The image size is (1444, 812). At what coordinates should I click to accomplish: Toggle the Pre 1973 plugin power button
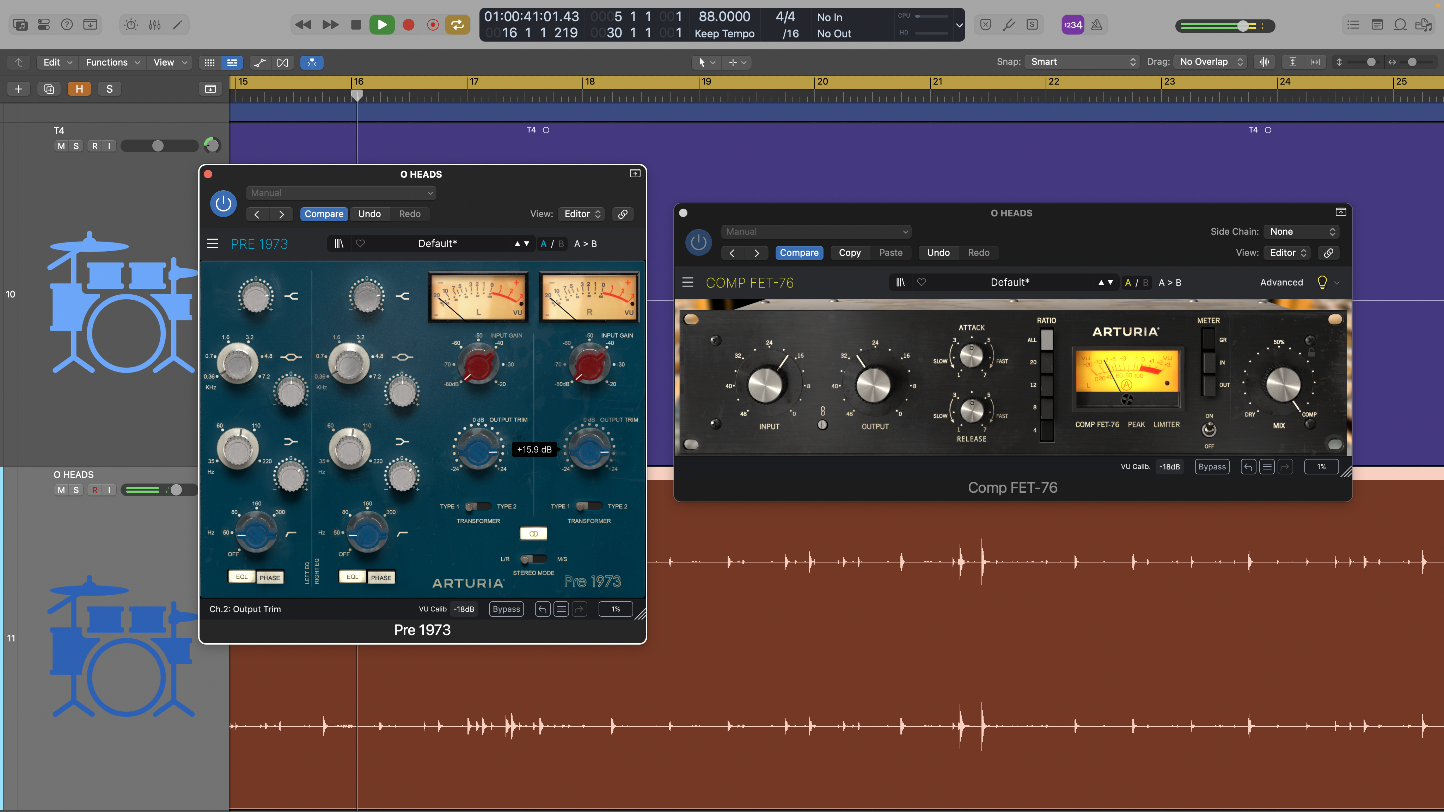(x=223, y=203)
